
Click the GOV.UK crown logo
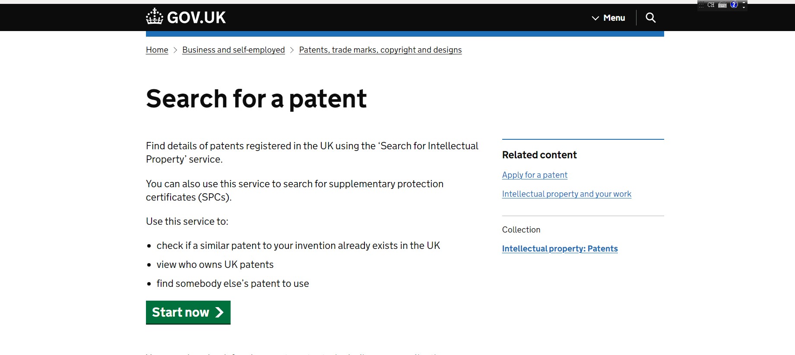154,16
